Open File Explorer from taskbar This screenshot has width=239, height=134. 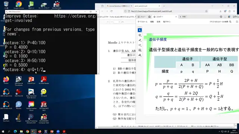[21, 131]
